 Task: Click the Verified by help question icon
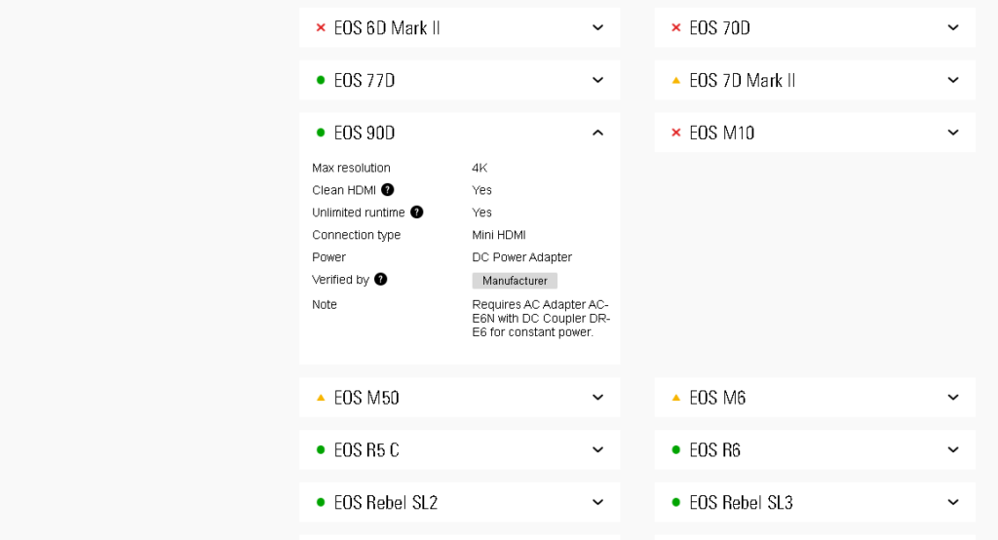coord(381,279)
